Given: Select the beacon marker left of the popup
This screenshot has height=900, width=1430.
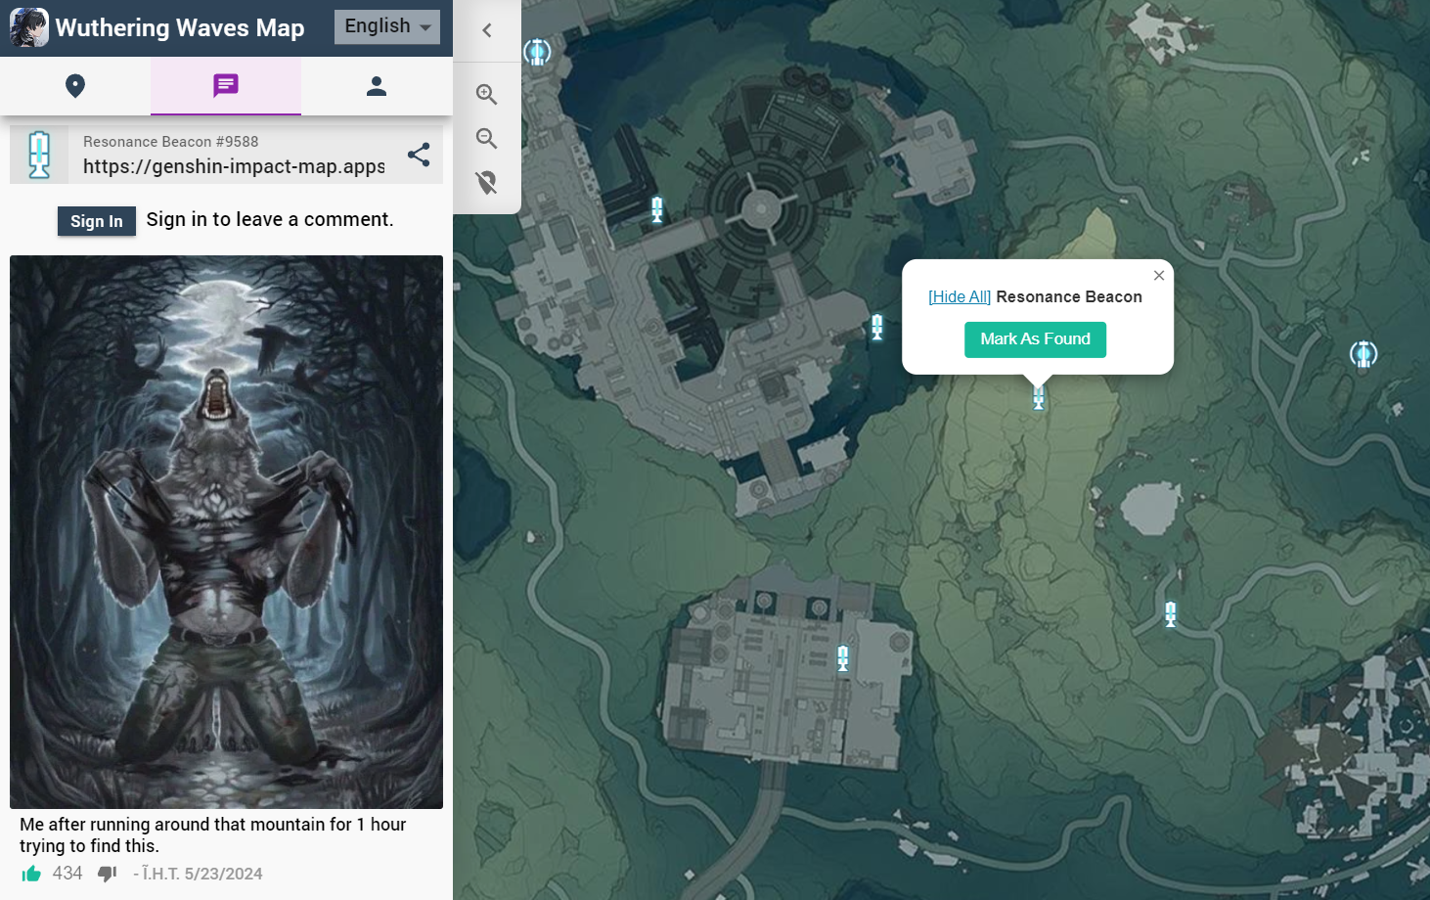Looking at the screenshot, I should (x=877, y=327).
